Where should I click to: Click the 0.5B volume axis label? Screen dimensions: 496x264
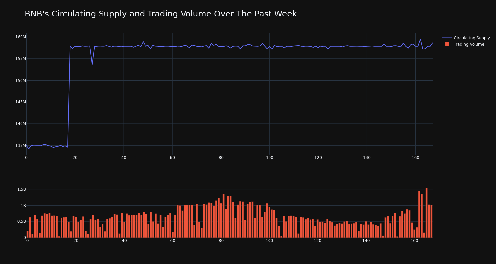[21, 221]
